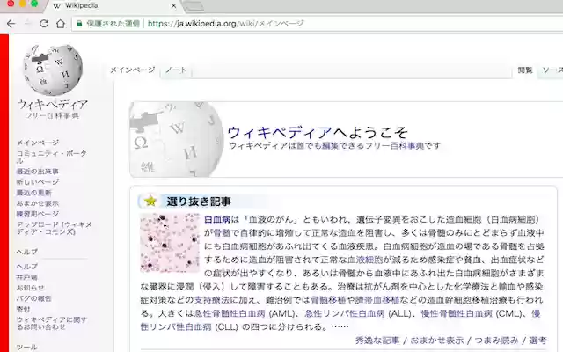
Task: Click the Wikipedia globe logo in the sidebar
Action: click(53, 70)
